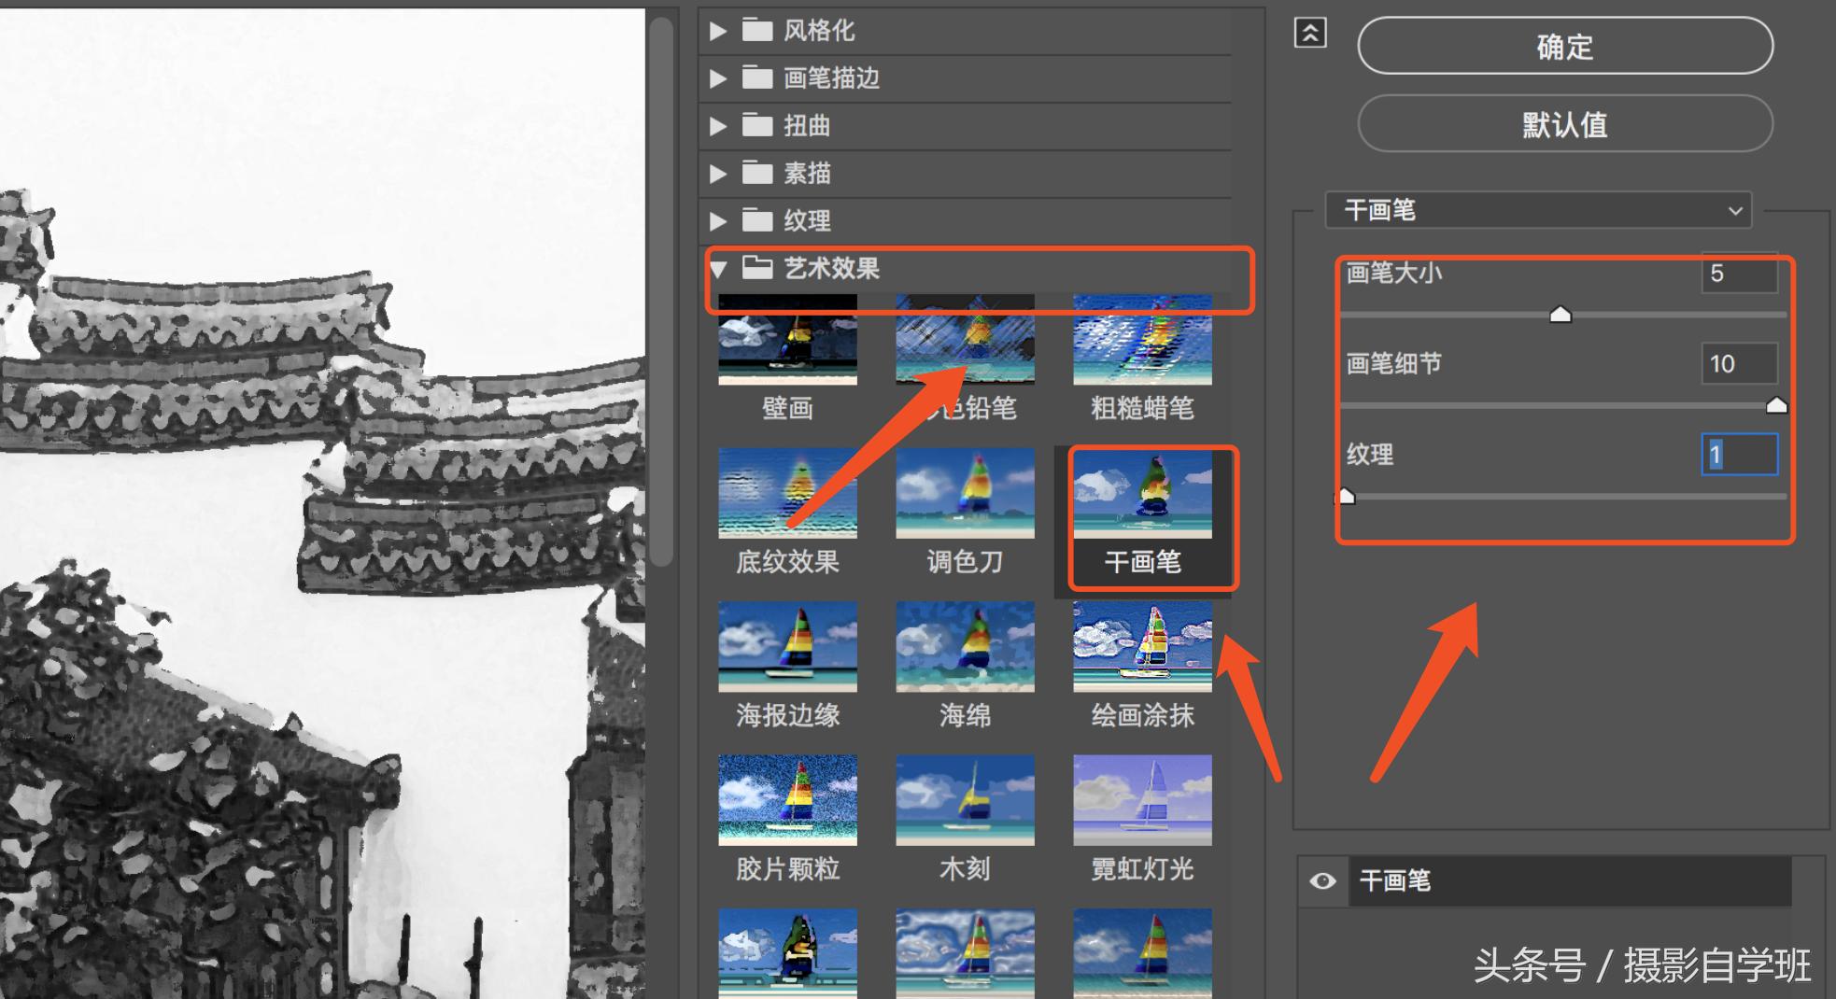The width and height of the screenshot is (1836, 999).
Task: Expand the 素描 filter category
Action: point(717,174)
